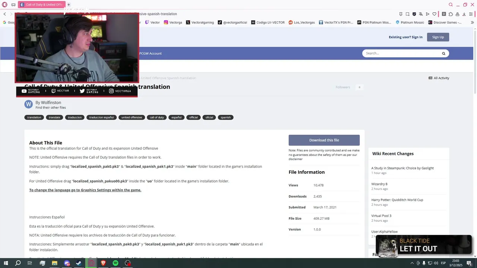
Task: Open the Codigo LV-VECTOR bookmark
Action: pyautogui.click(x=268, y=22)
